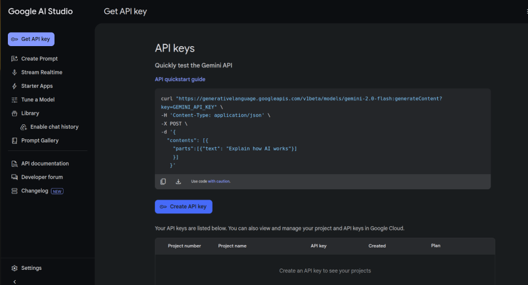This screenshot has height=285, width=528.
Task: Click the Library icon
Action: [15, 113]
